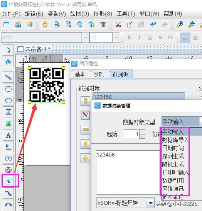Screen dimensions: 202x211
Task: Cut selection with scissors icon
Action: (118, 24)
